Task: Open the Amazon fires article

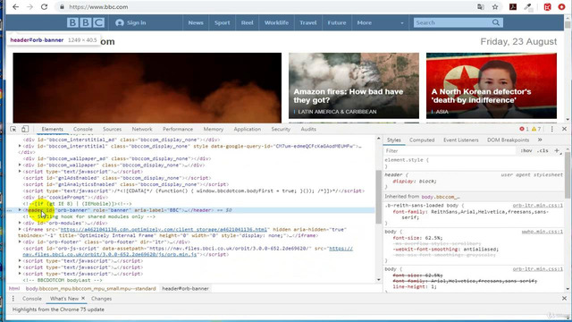Action: [354, 86]
